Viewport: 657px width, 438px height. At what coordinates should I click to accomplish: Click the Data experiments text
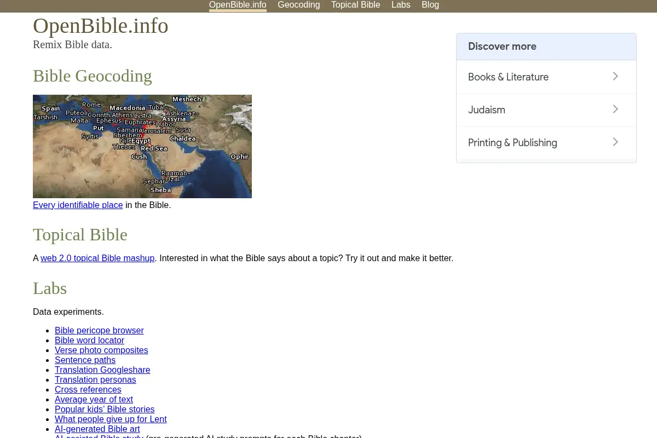[68, 312]
